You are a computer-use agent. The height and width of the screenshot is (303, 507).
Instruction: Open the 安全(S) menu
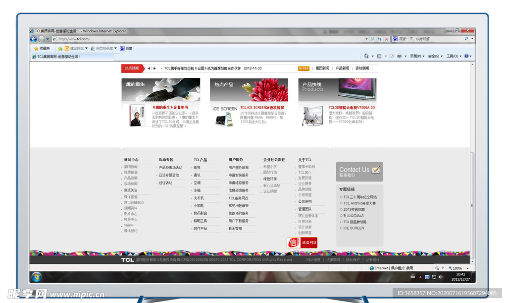click(x=435, y=56)
